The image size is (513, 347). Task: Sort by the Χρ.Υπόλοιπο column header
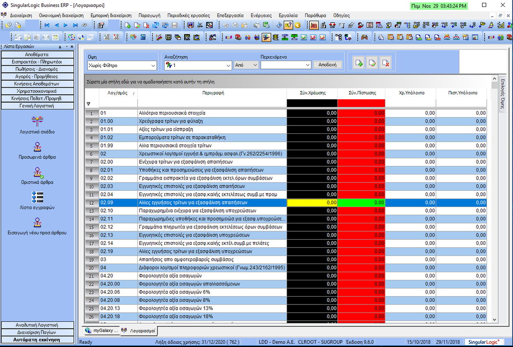[x=410, y=93]
